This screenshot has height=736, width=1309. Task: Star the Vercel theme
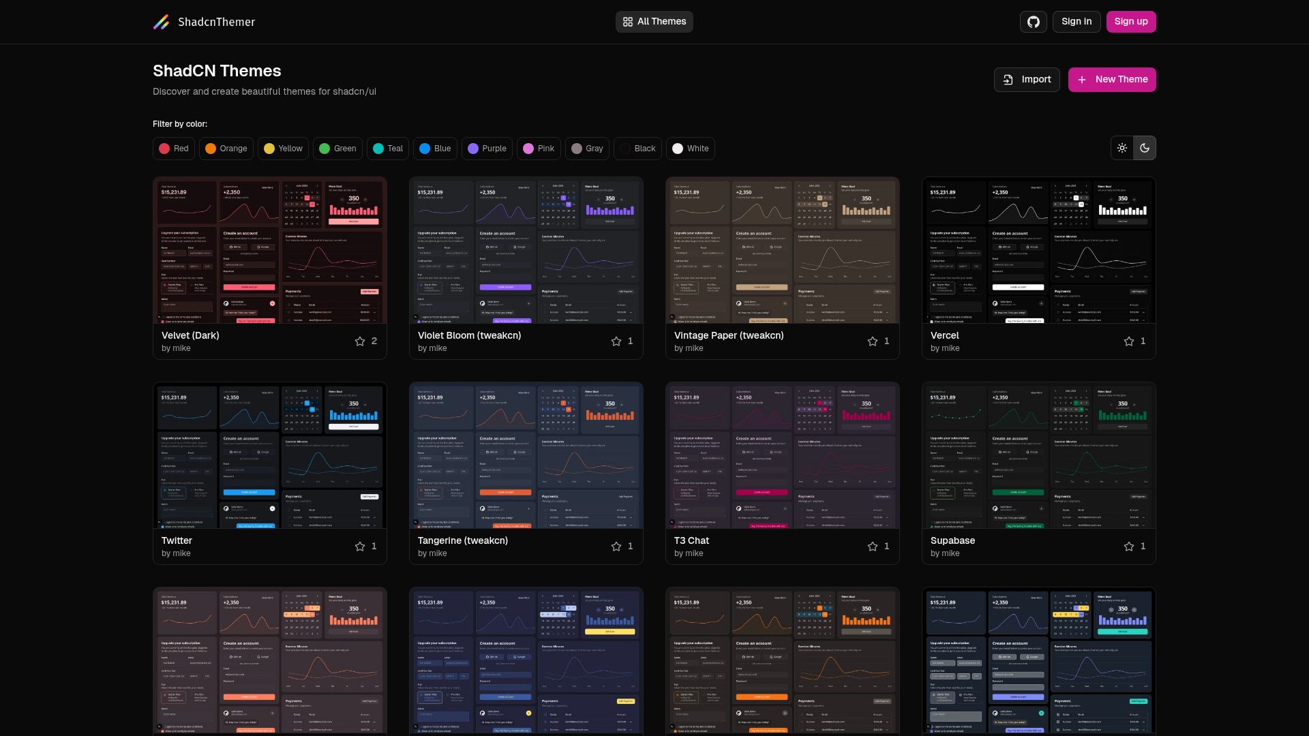1129,341
